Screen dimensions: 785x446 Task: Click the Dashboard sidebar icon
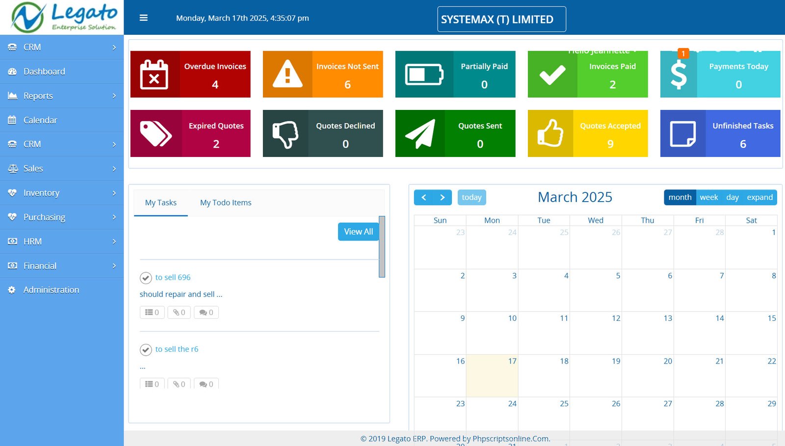[x=12, y=72]
